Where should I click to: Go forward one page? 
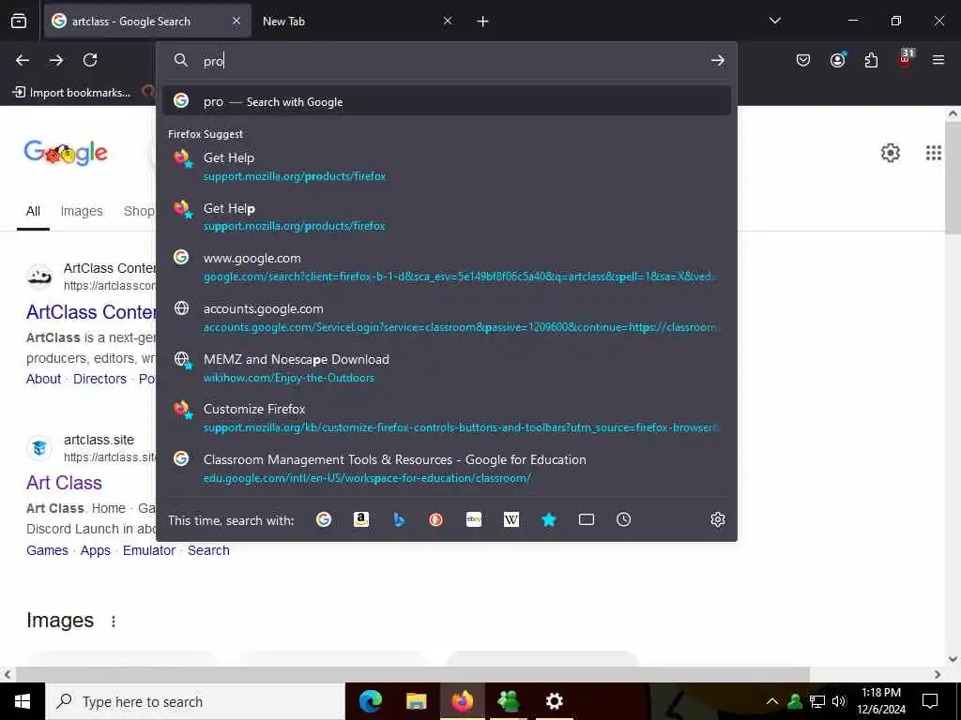56,60
